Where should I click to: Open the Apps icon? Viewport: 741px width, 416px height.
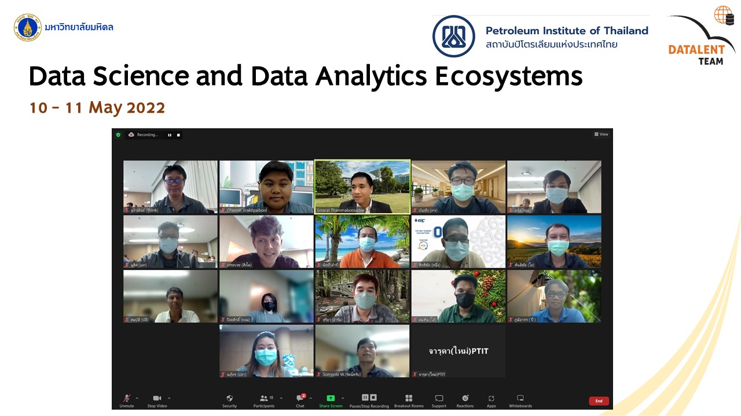coord(491,399)
